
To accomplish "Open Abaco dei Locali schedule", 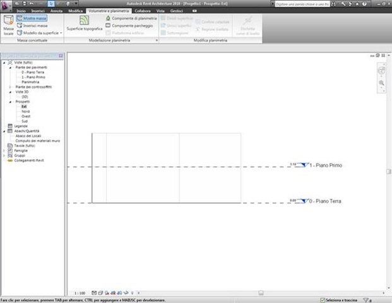I will [28, 136].
